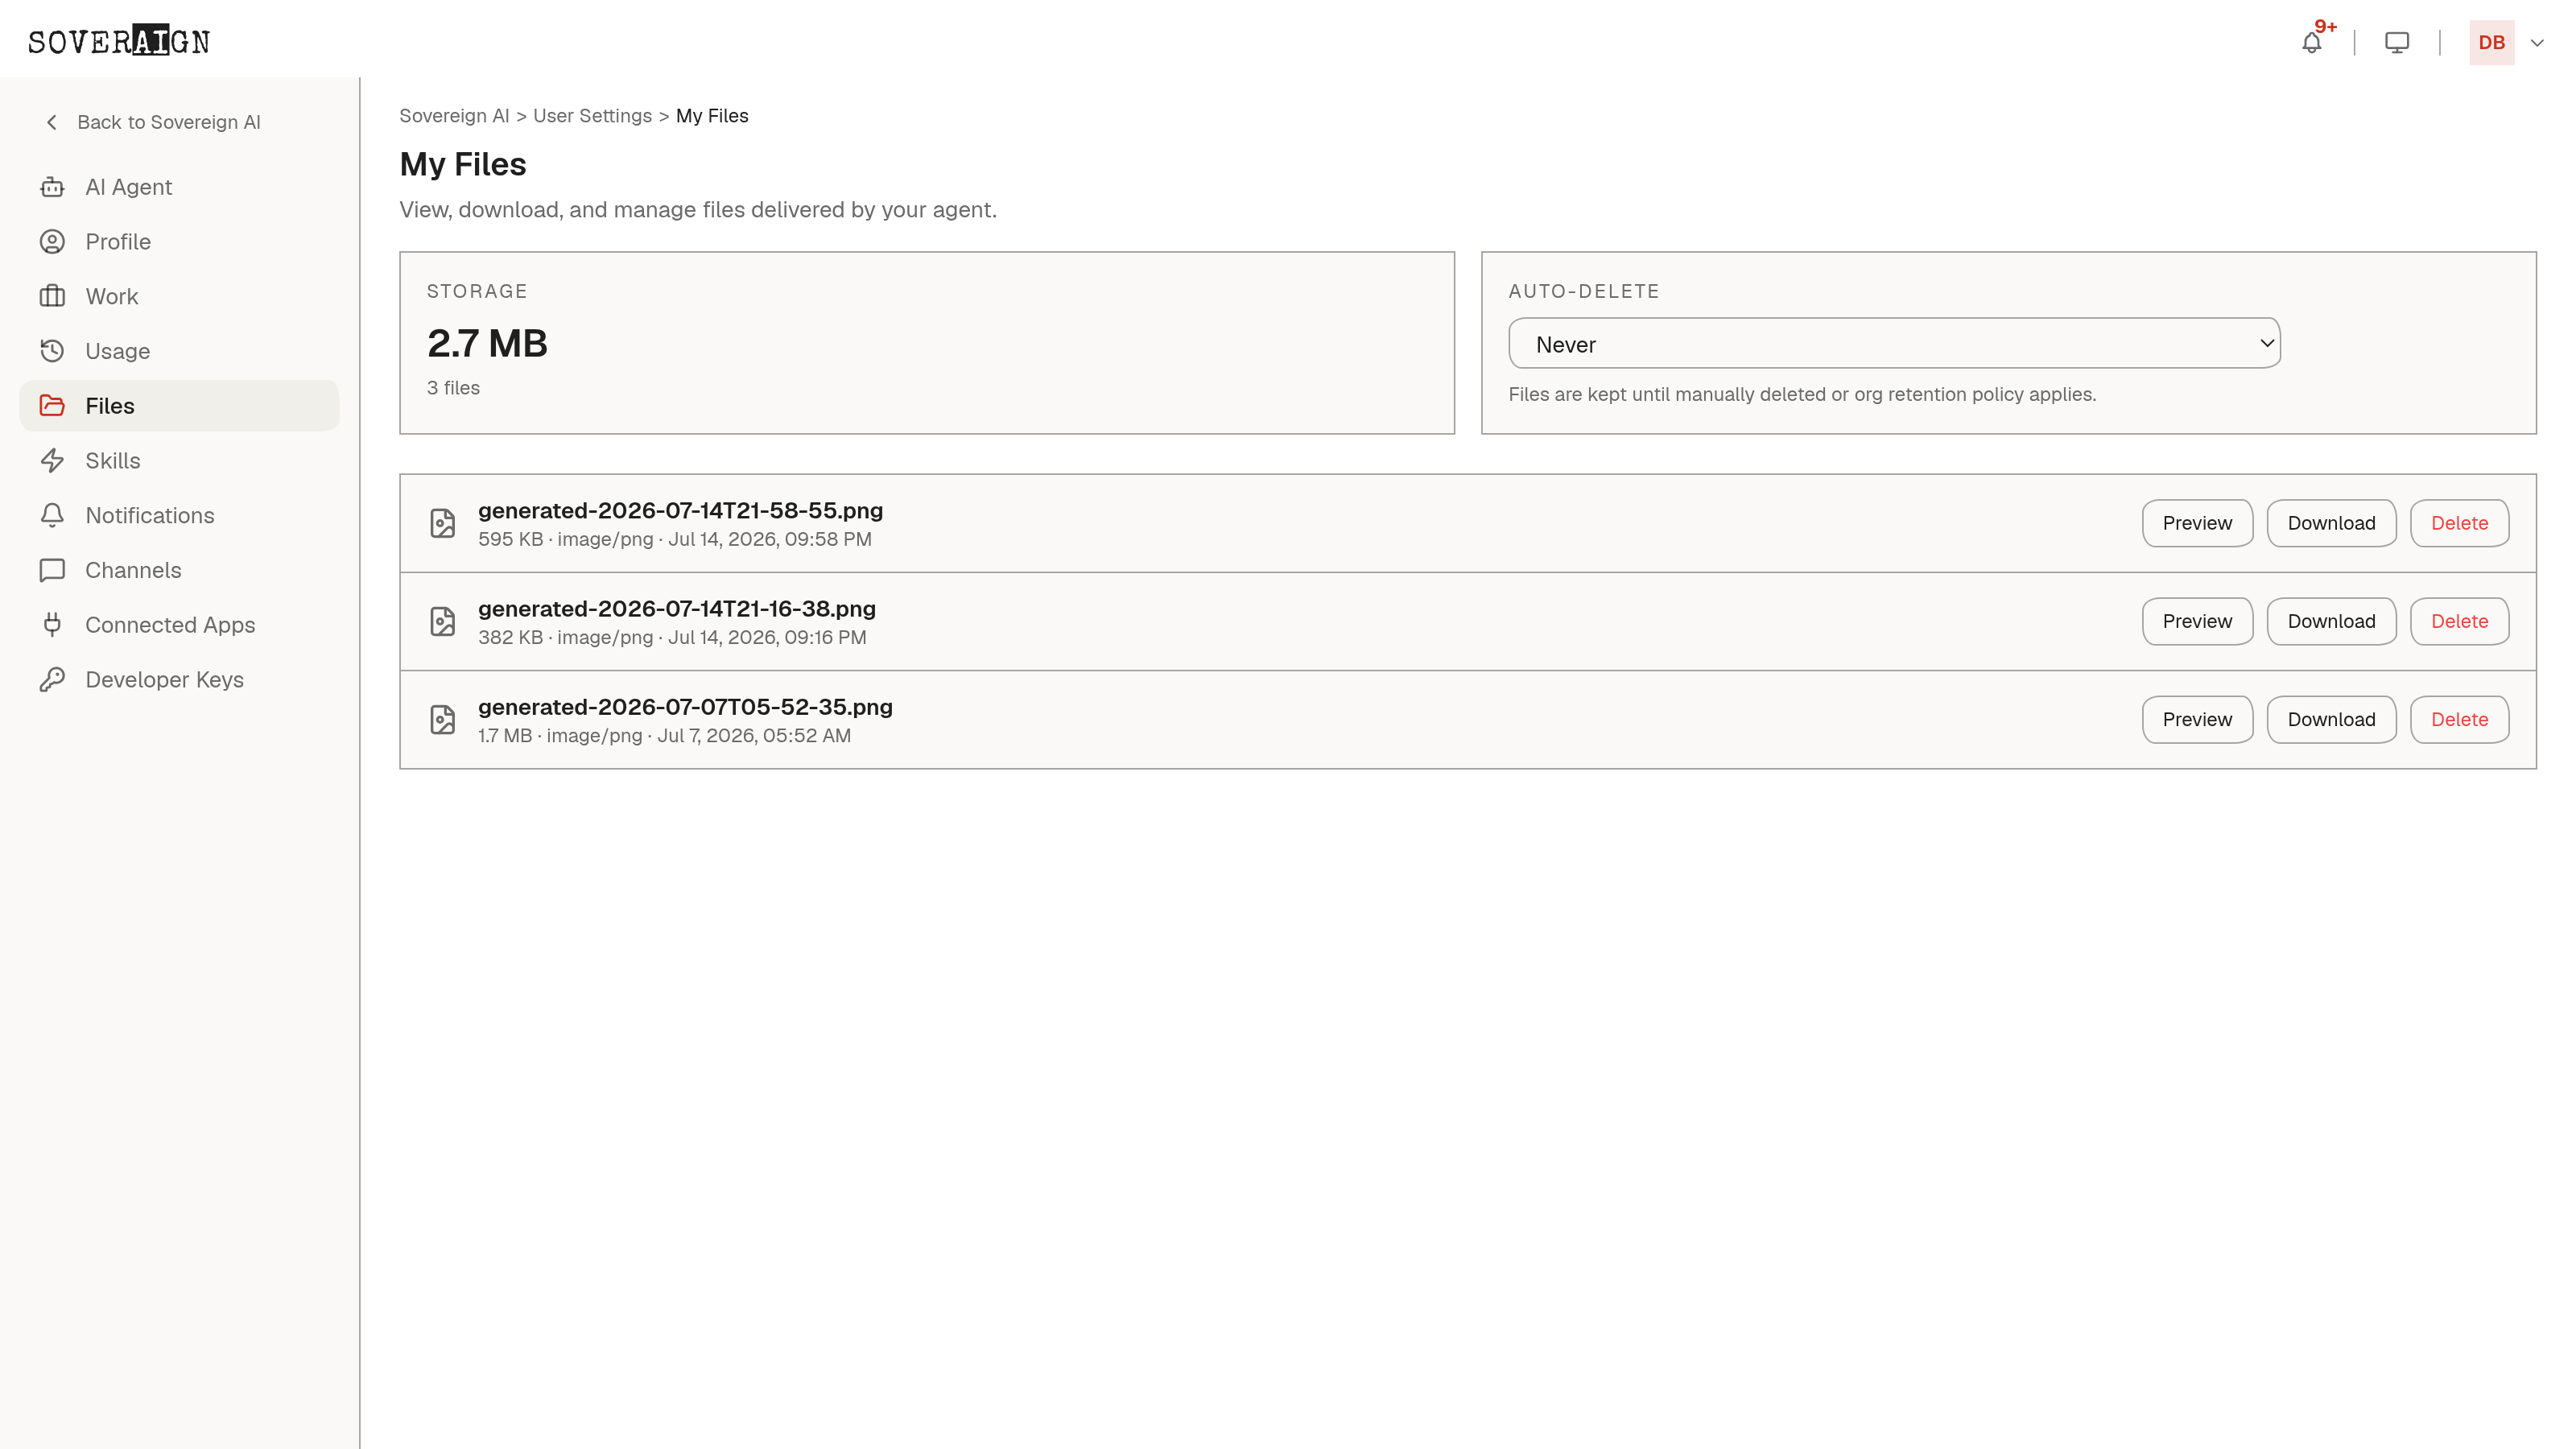Image resolution: width=2576 pixels, height=1449 pixels.
Task: Click '382 KB · image/png' file details
Action: click(565, 637)
